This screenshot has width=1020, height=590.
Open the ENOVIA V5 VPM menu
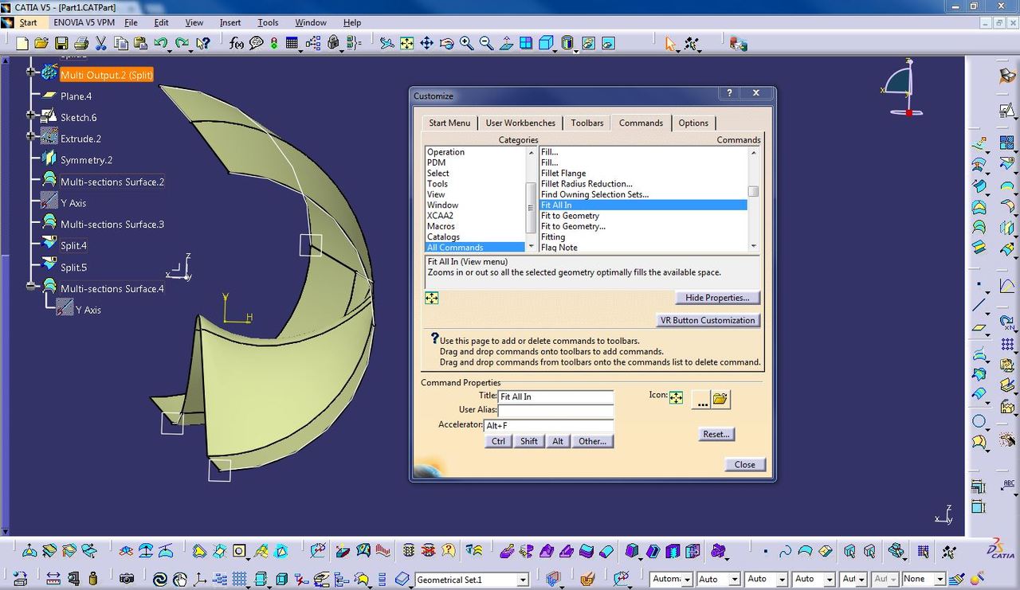tap(84, 22)
